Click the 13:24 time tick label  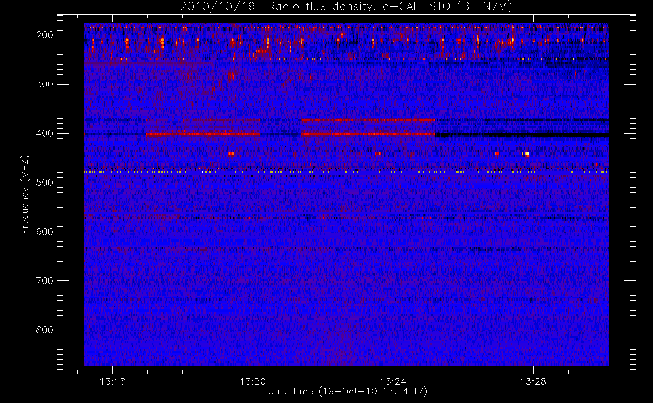point(393,382)
